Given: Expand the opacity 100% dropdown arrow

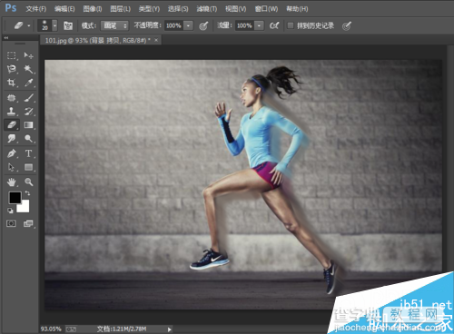Looking at the screenshot, I should (189, 25).
